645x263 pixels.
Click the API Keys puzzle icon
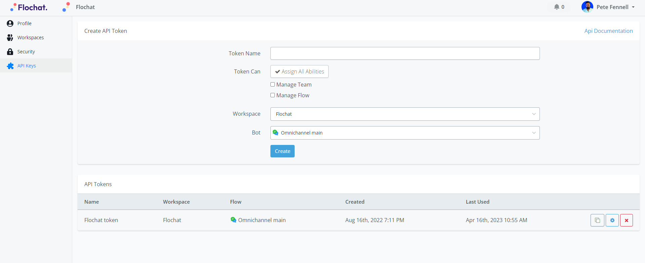coord(10,66)
